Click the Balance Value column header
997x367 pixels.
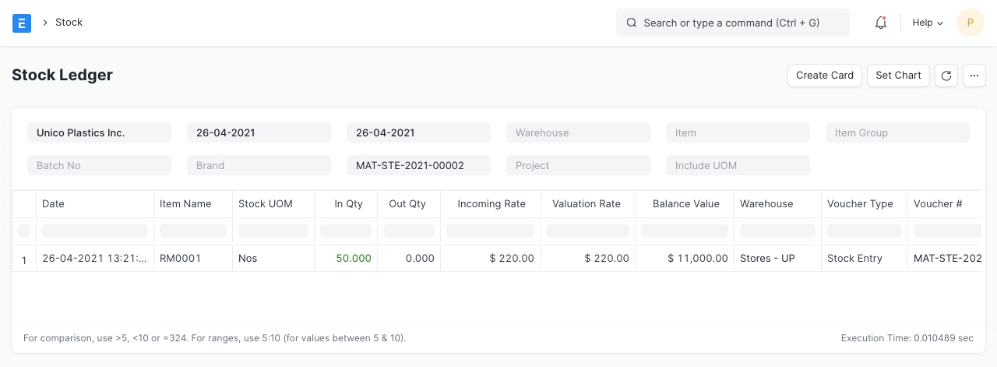point(685,204)
